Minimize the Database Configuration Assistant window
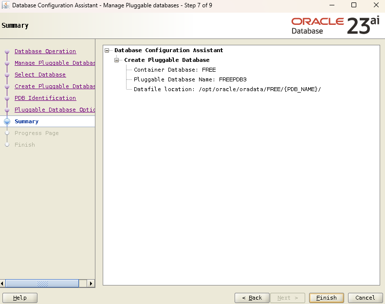The height and width of the screenshot is (304, 385). coord(332,5)
